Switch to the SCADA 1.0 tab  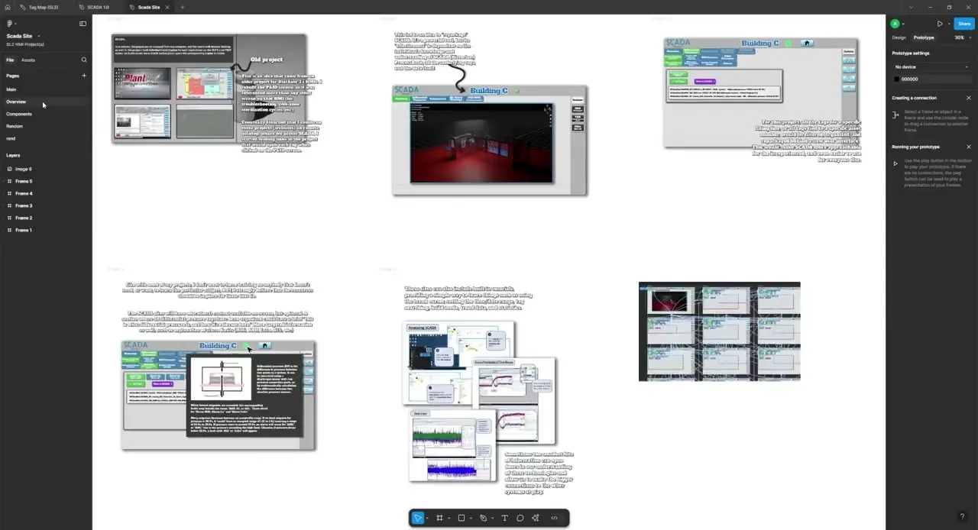98,7
